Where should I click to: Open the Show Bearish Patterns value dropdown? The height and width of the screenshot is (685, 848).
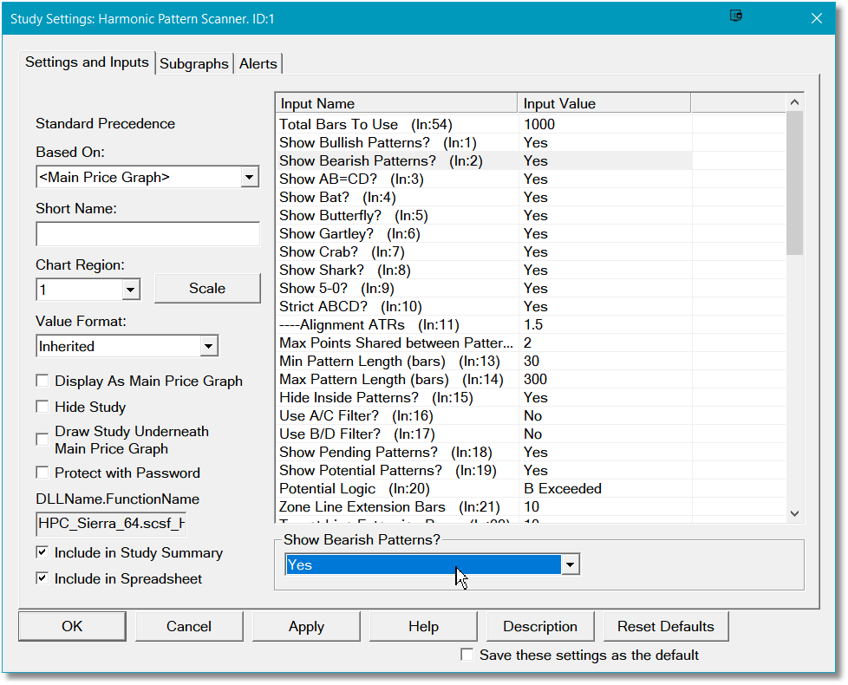click(570, 565)
